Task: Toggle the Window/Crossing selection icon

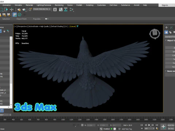Action: pos(6,9)
